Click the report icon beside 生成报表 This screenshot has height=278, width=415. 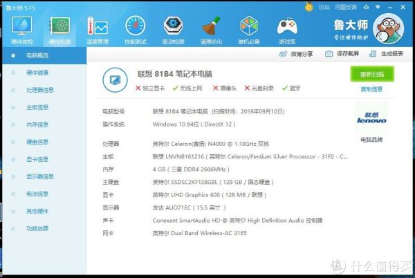click(x=373, y=54)
